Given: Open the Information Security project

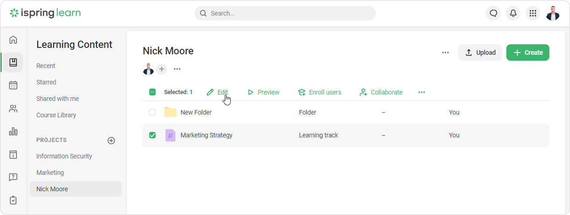Looking at the screenshot, I should [x=64, y=156].
